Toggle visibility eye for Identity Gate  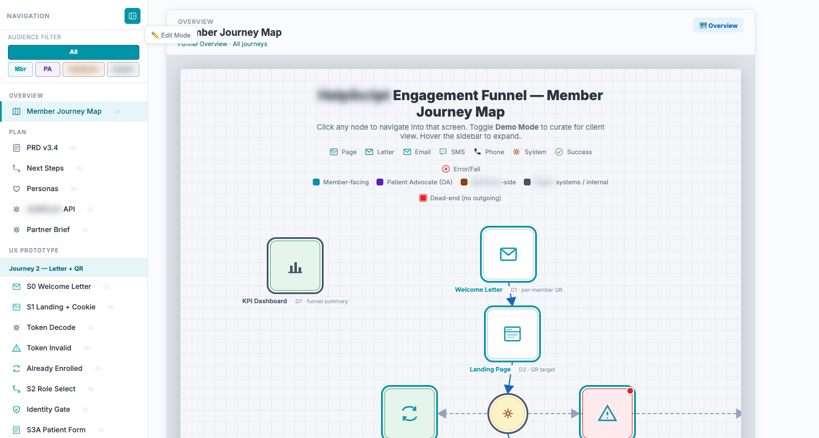tap(85, 410)
